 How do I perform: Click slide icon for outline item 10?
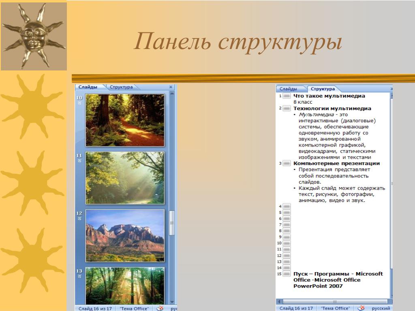point(287,243)
